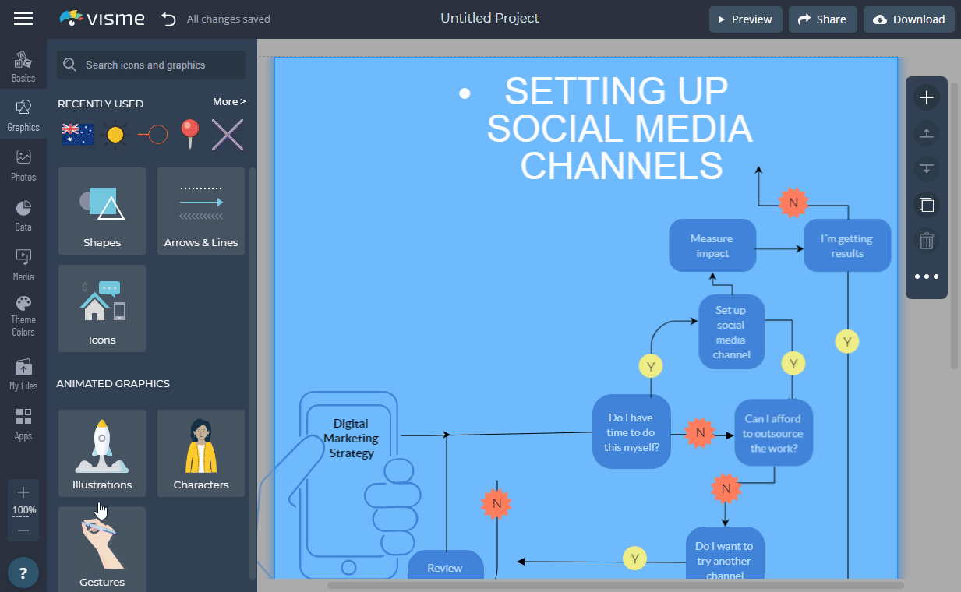This screenshot has width=961, height=592.
Task: Open the Photos sidebar panel
Action: tap(23, 165)
